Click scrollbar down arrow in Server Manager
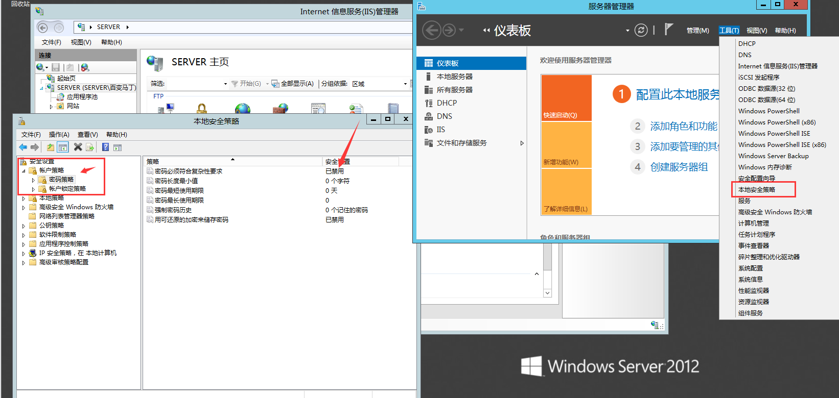 [x=547, y=293]
